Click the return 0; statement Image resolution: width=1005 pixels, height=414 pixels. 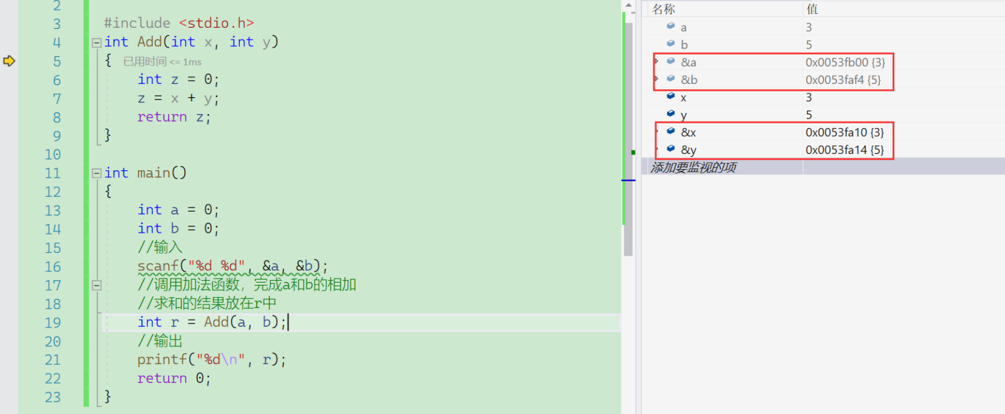(174, 378)
